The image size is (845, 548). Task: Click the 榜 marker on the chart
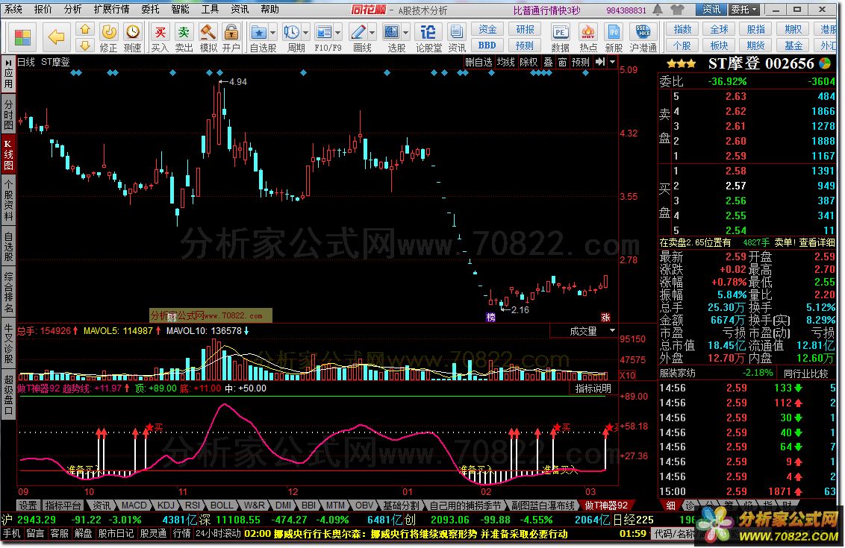(x=490, y=318)
